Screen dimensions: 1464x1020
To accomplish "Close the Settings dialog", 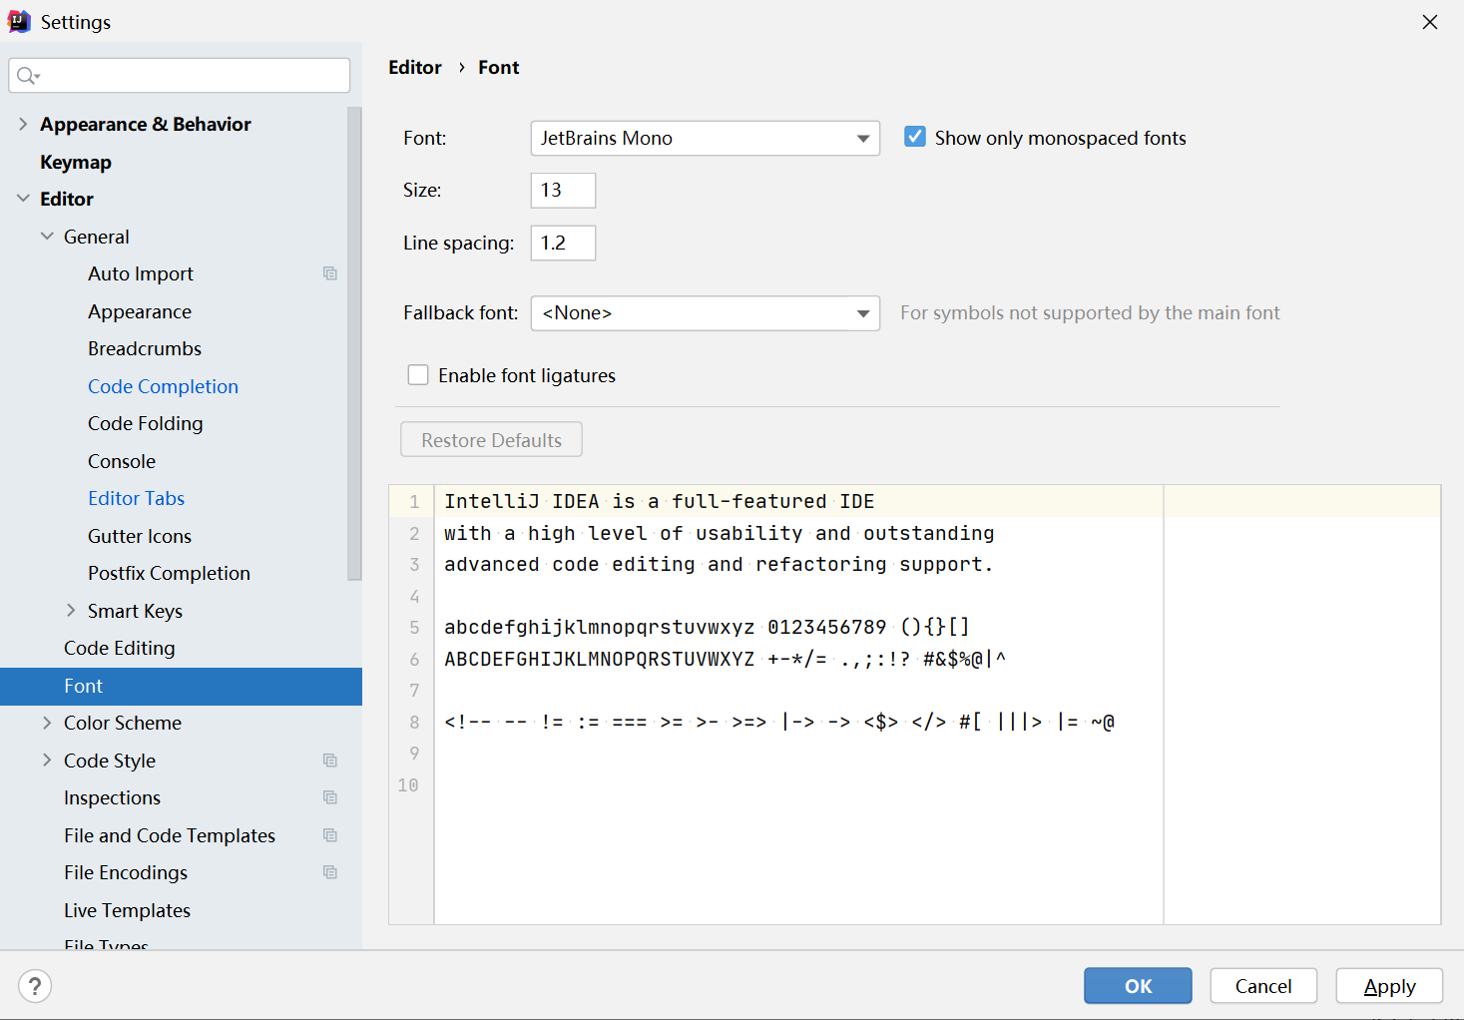I will [x=1430, y=22].
